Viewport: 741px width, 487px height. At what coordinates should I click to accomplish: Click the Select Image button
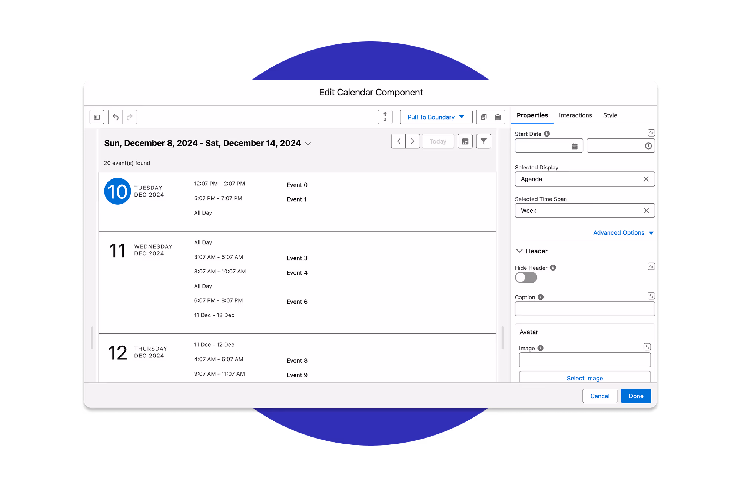click(585, 378)
